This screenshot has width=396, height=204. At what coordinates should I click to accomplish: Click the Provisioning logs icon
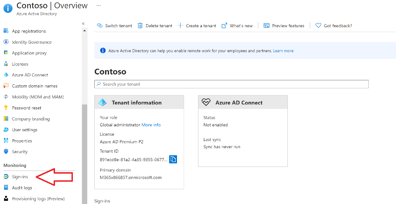coord(6,199)
